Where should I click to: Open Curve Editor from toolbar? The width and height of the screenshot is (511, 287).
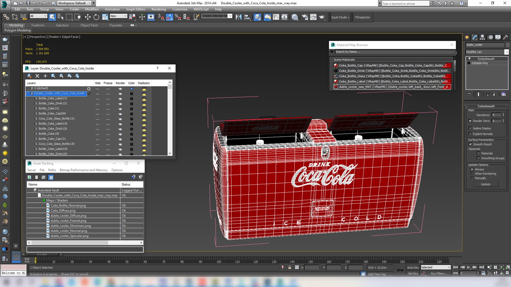click(276, 17)
